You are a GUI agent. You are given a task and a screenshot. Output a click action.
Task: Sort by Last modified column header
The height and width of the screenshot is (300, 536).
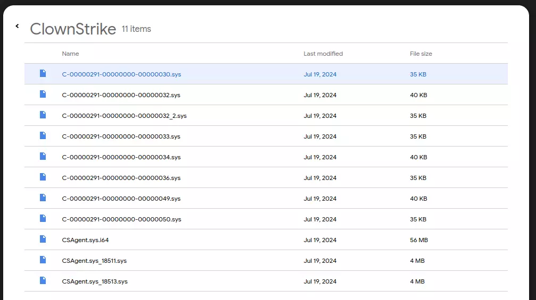[x=323, y=54]
